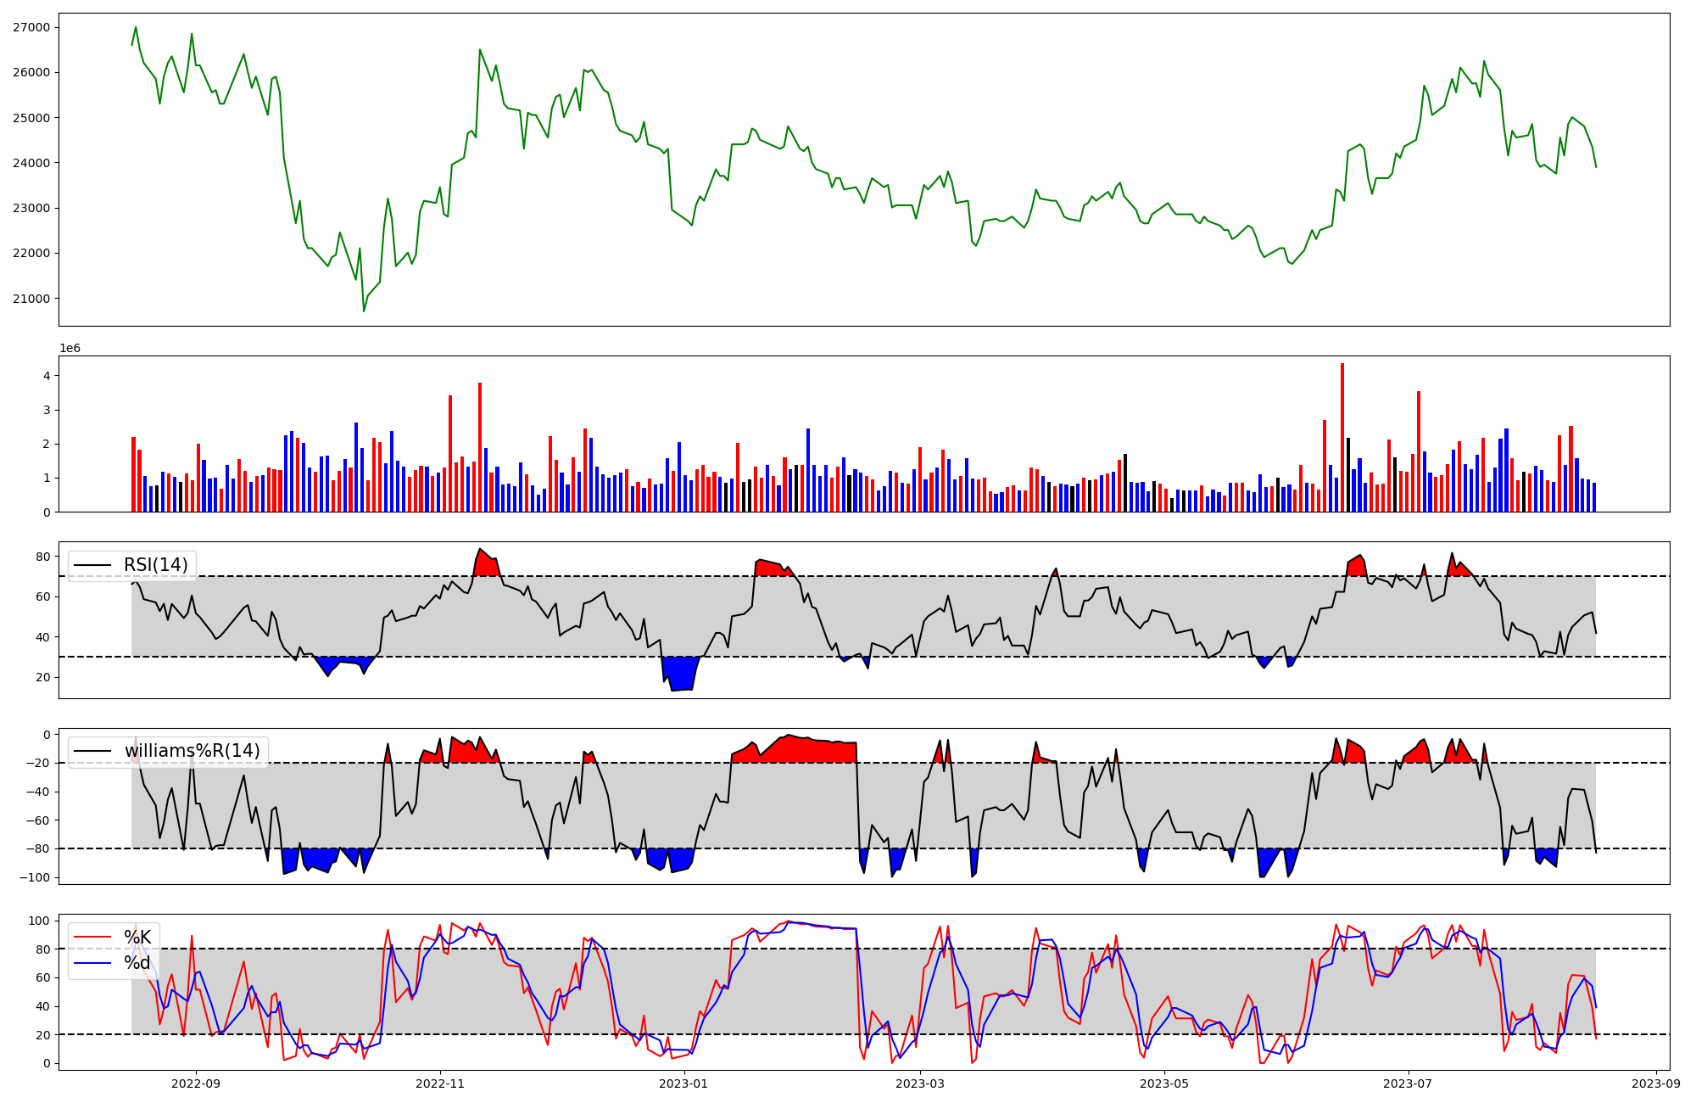This screenshot has width=1696, height=1103.
Task: Click the 2023-01 date tick label
Action: pyautogui.click(x=683, y=1083)
